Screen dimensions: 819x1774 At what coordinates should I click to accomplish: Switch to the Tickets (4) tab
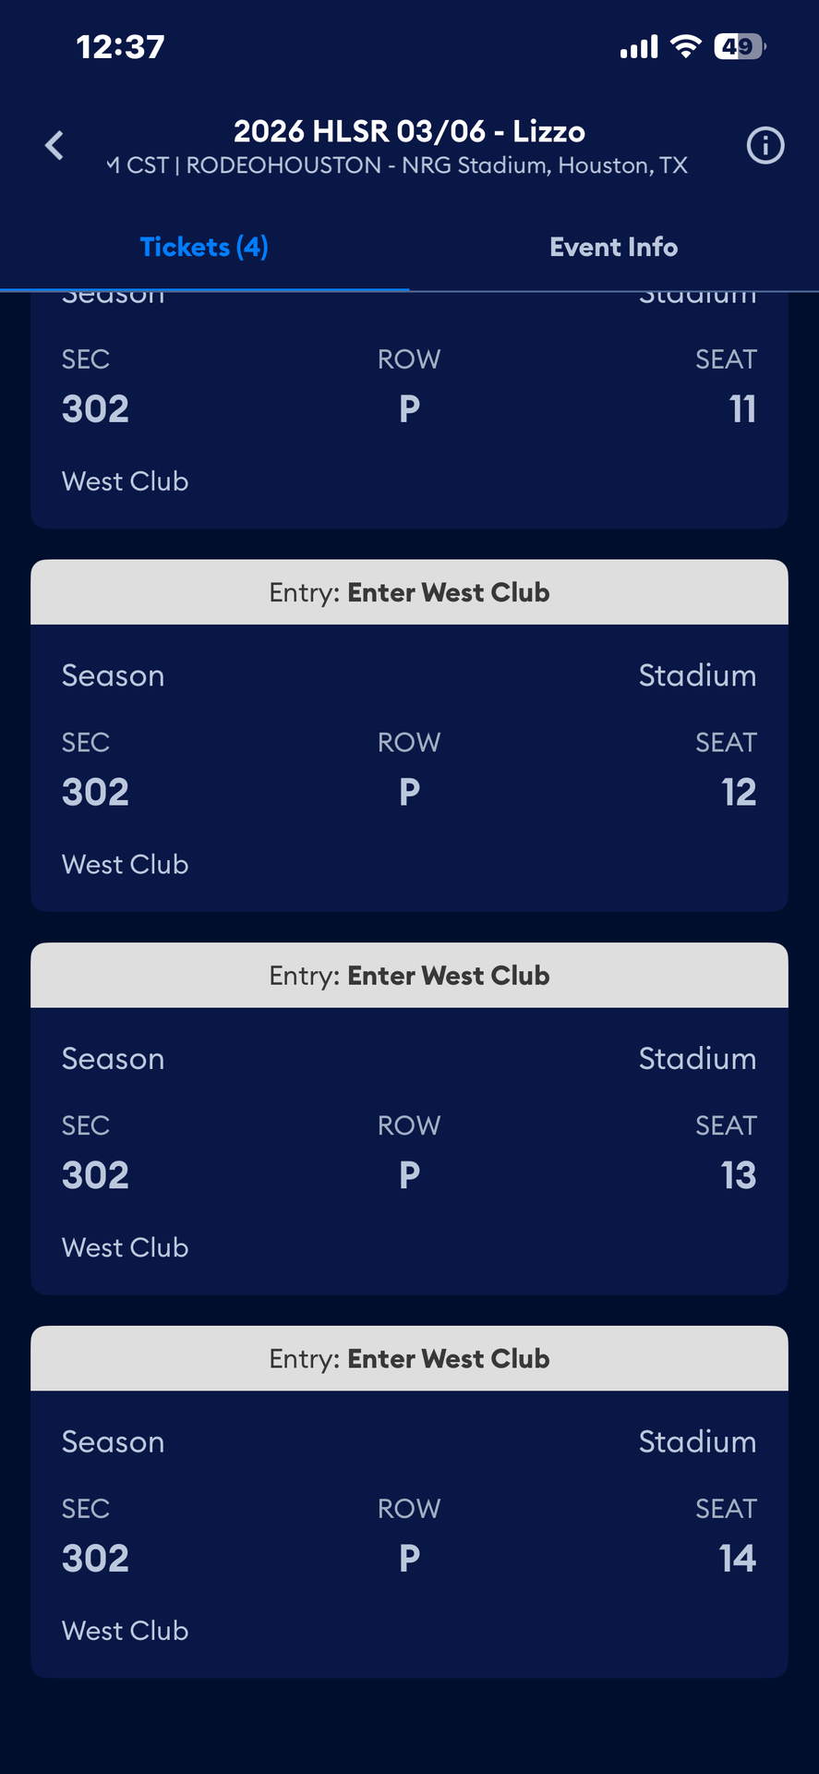[x=204, y=247]
